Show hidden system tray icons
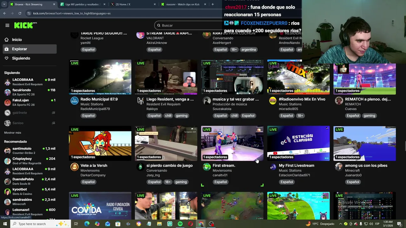Viewport: 406px width, 228px height. (341, 224)
